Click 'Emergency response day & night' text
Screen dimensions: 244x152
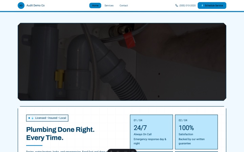pyautogui.click(x=150, y=141)
